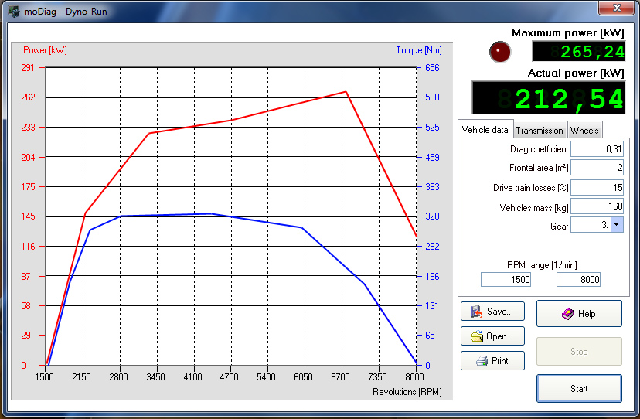Click the Maximum power display 265,24
Image resolution: width=640 pixels, height=419 pixels.
point(579,52)
